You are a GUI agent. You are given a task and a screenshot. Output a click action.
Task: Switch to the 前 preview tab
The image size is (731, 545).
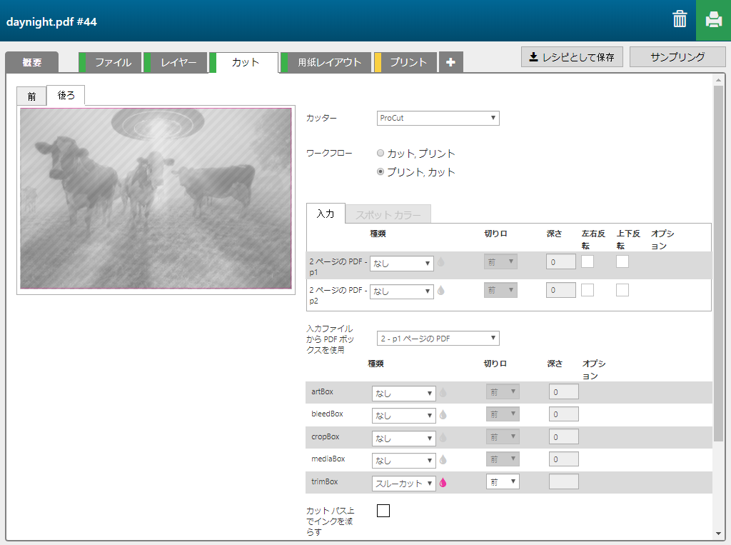click(31, 96)
